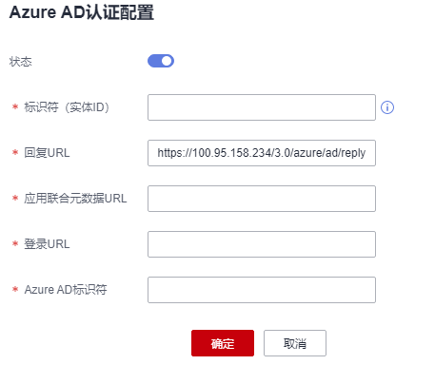Click the 回复URL field label

coord(47,153)
